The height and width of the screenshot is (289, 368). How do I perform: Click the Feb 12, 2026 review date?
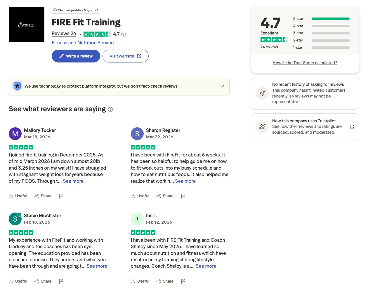click(159, 222)
